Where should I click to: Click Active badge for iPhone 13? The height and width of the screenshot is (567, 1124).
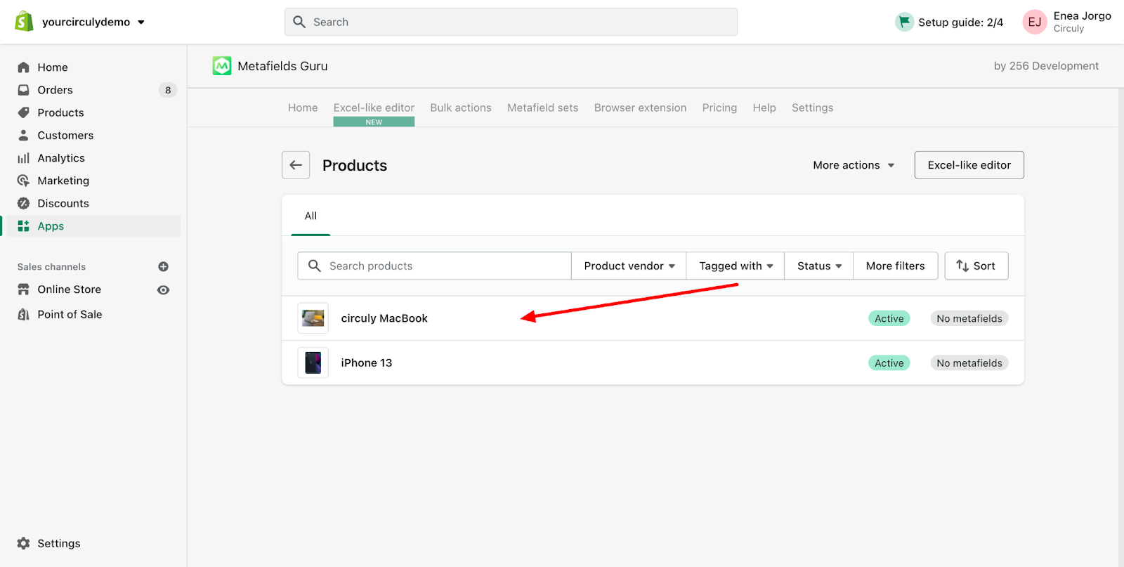889,363
